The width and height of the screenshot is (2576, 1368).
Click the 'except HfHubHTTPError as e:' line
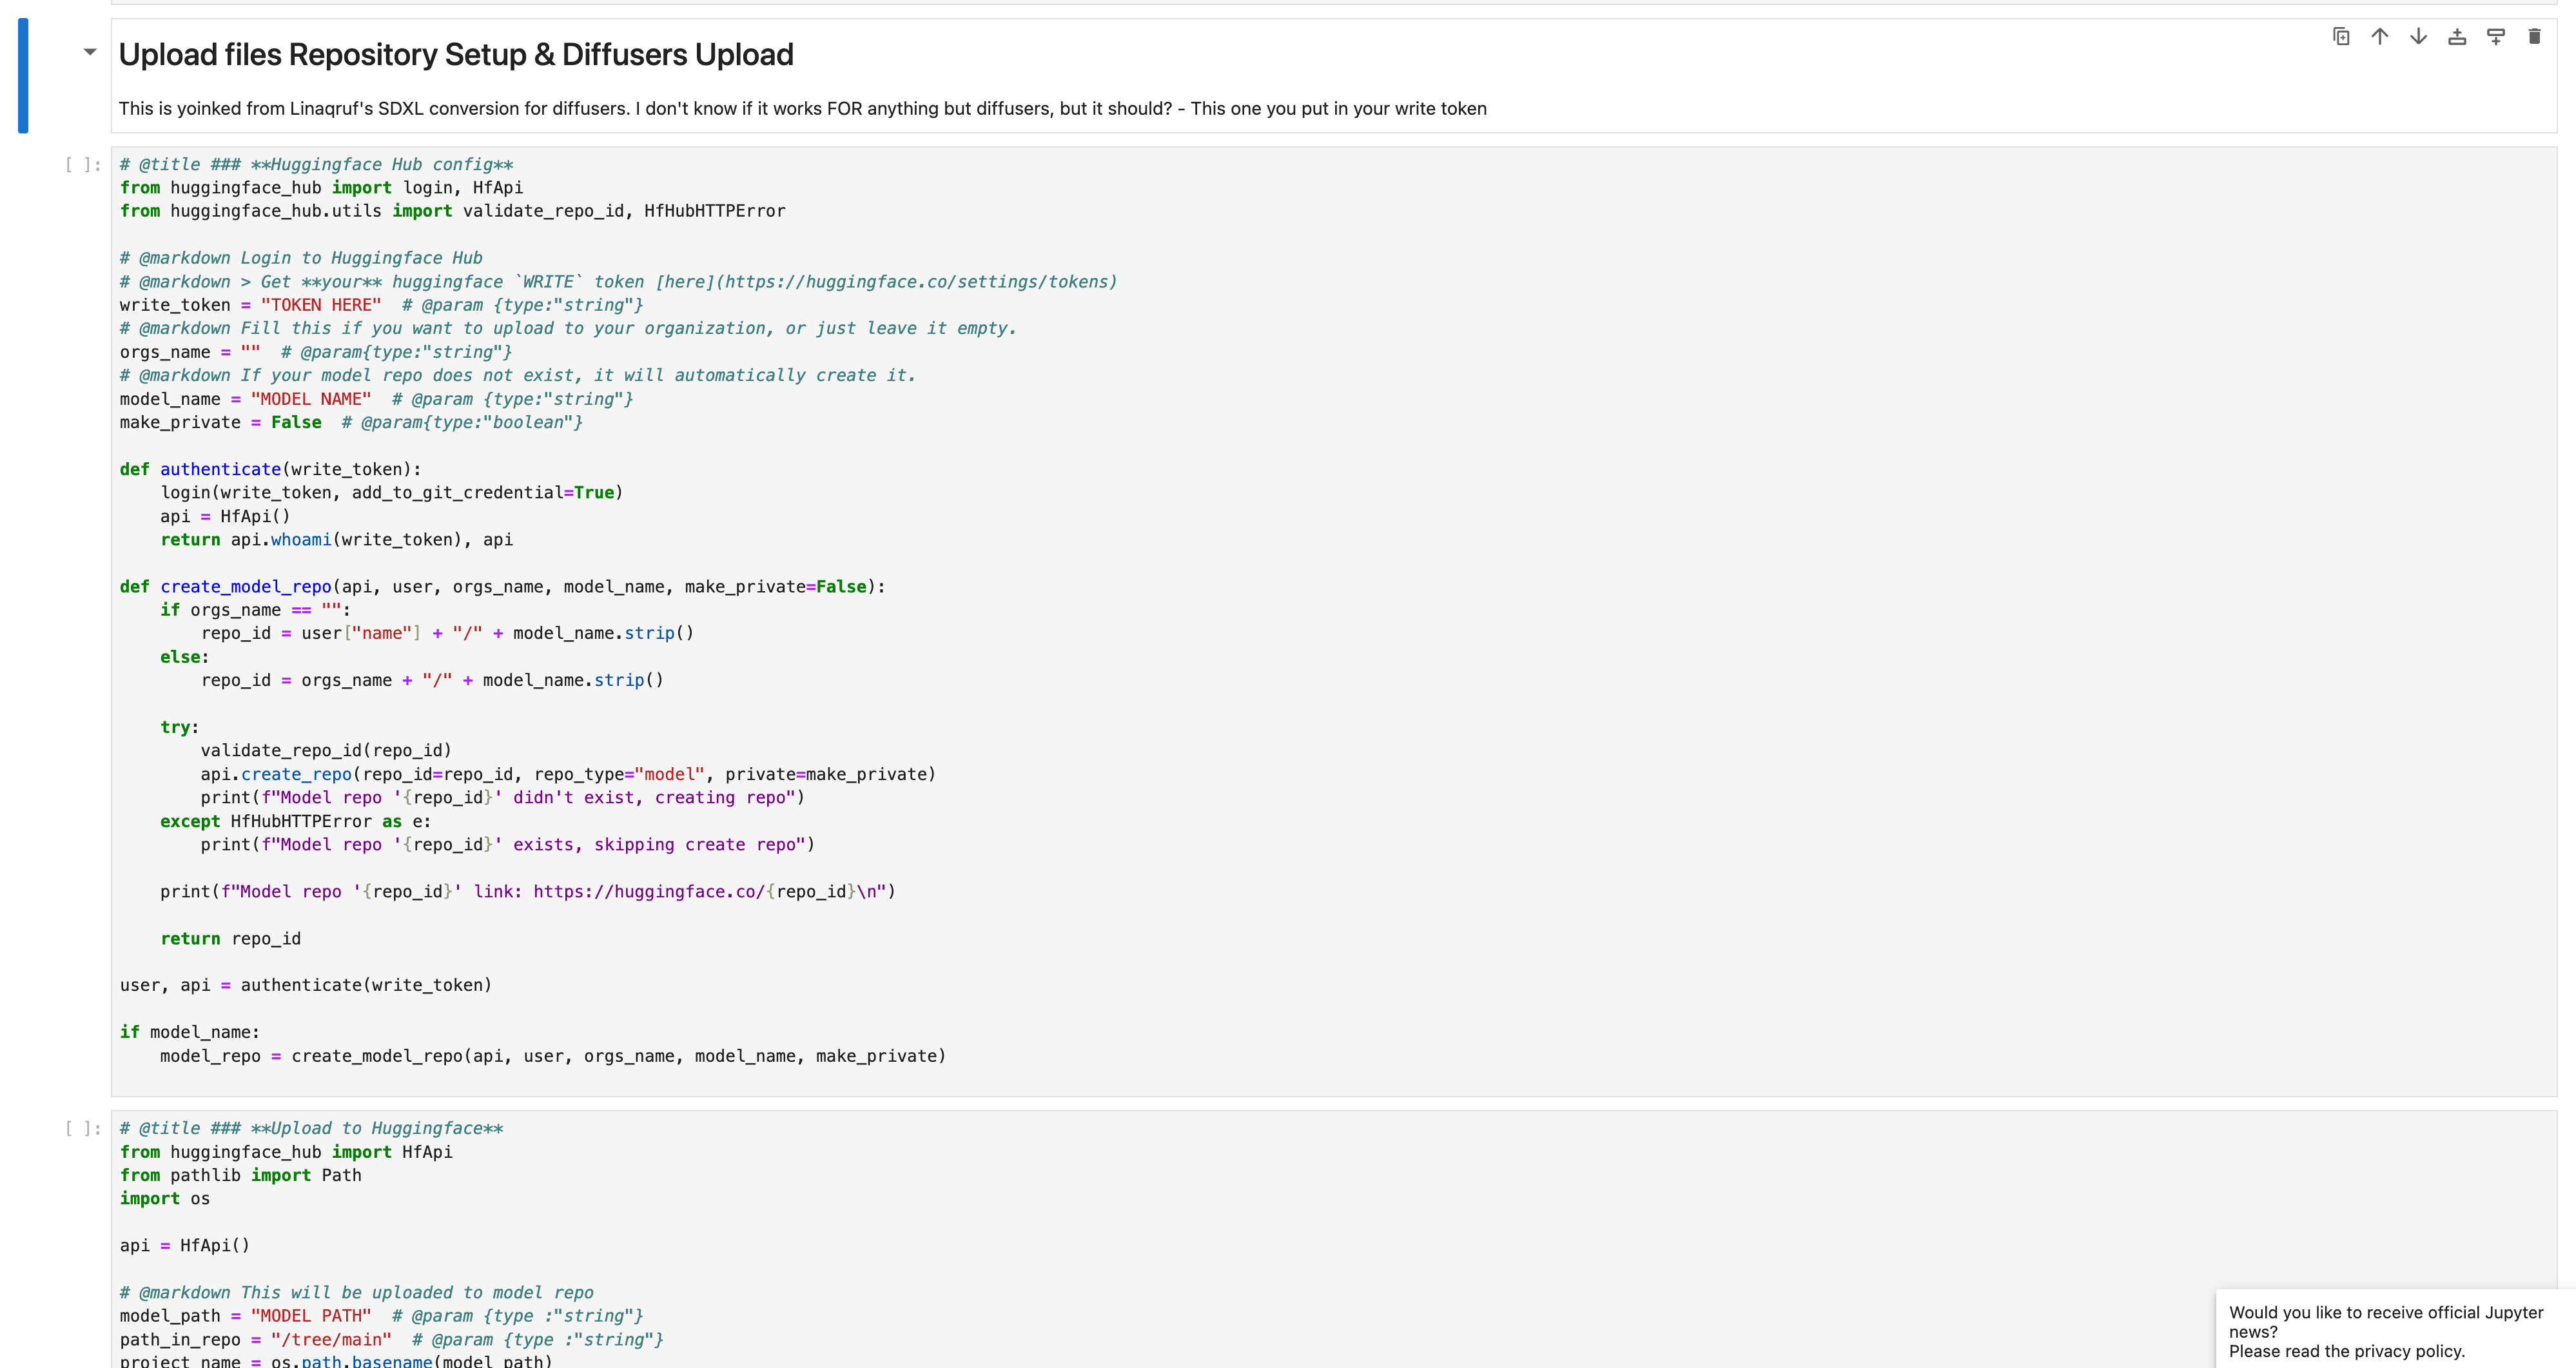(296, 821)
